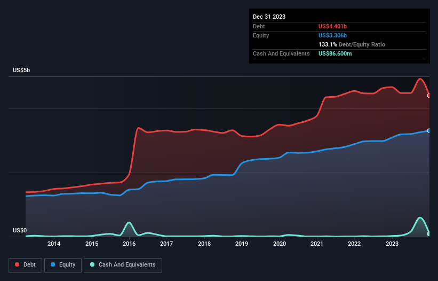Click the Equity endpoint marker at Dec 2023
This screenshot has width=438, height=281.
coord(429,130)
